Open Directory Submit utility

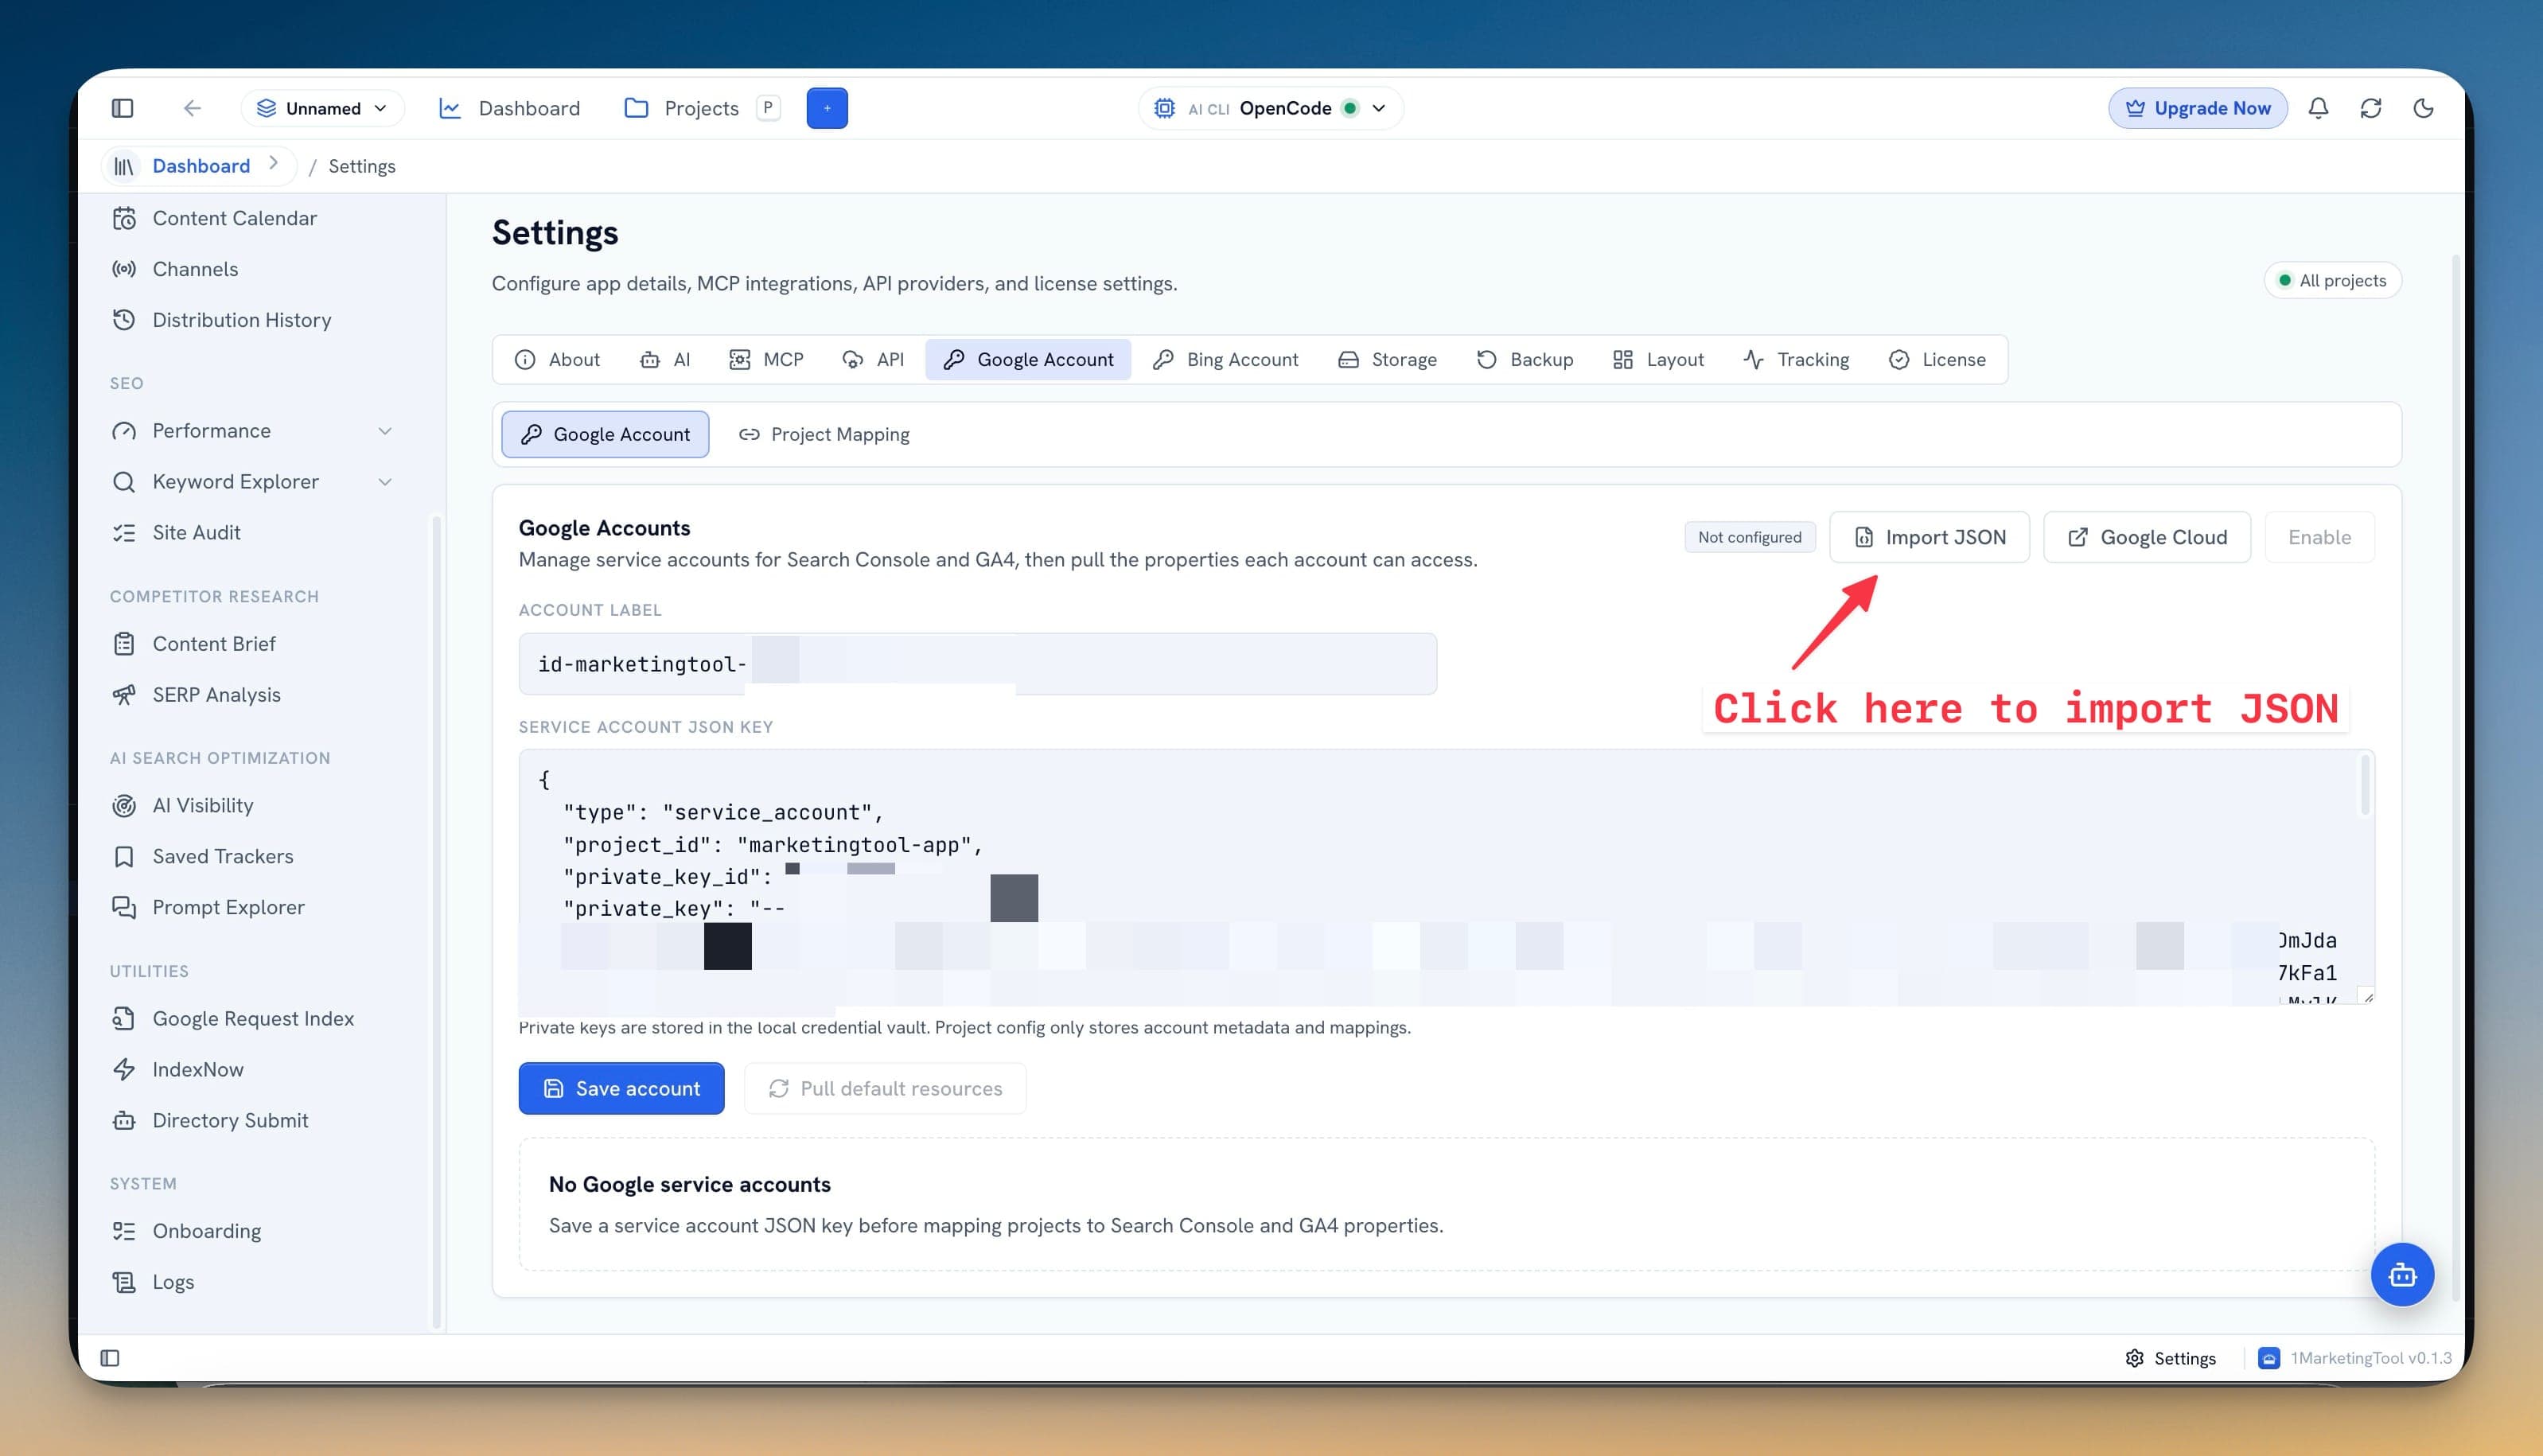coord(230,1121)
